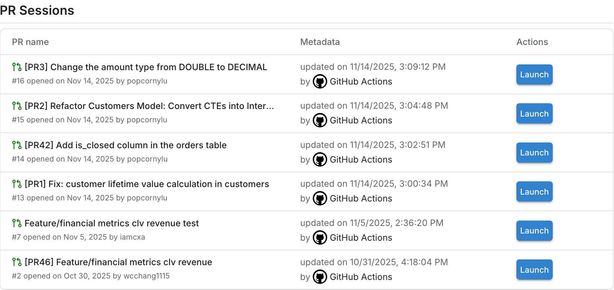Launch session for PR46 financial metrics

coord(534,269)
